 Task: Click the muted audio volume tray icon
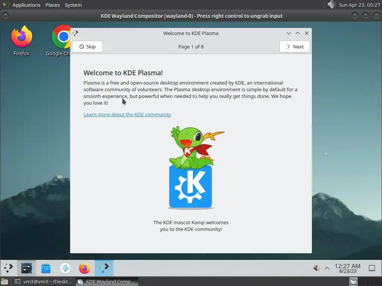tap(316, 268)
